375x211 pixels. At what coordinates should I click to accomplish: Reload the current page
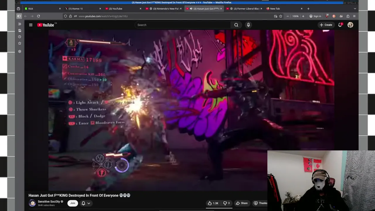(38, 16)
